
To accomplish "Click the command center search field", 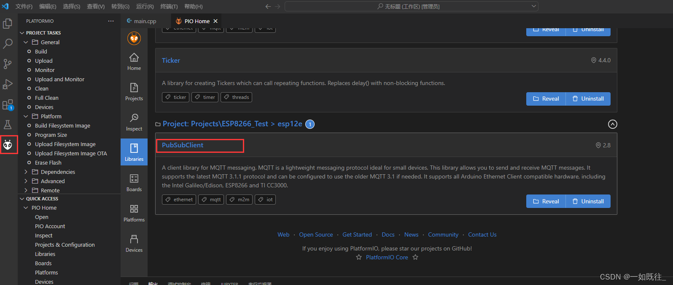I will coord(412,6).
